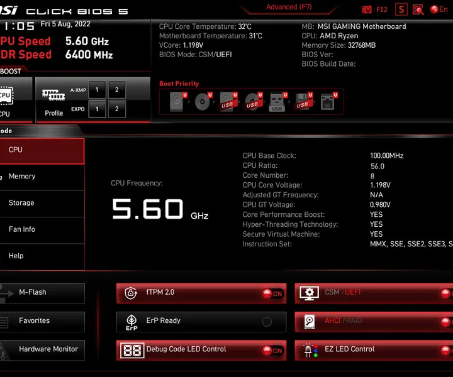Click the DDR Speed 6400 MHz value
This screenshot has height=377, width=453.
click(x=89, y=55)
